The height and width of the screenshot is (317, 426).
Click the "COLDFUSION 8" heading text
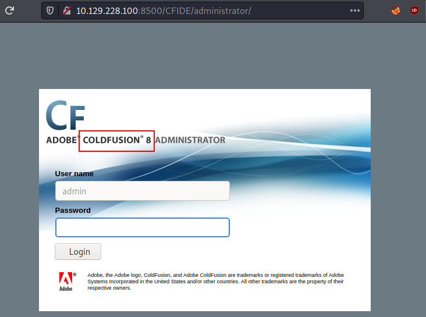click(x=117, y=140)
